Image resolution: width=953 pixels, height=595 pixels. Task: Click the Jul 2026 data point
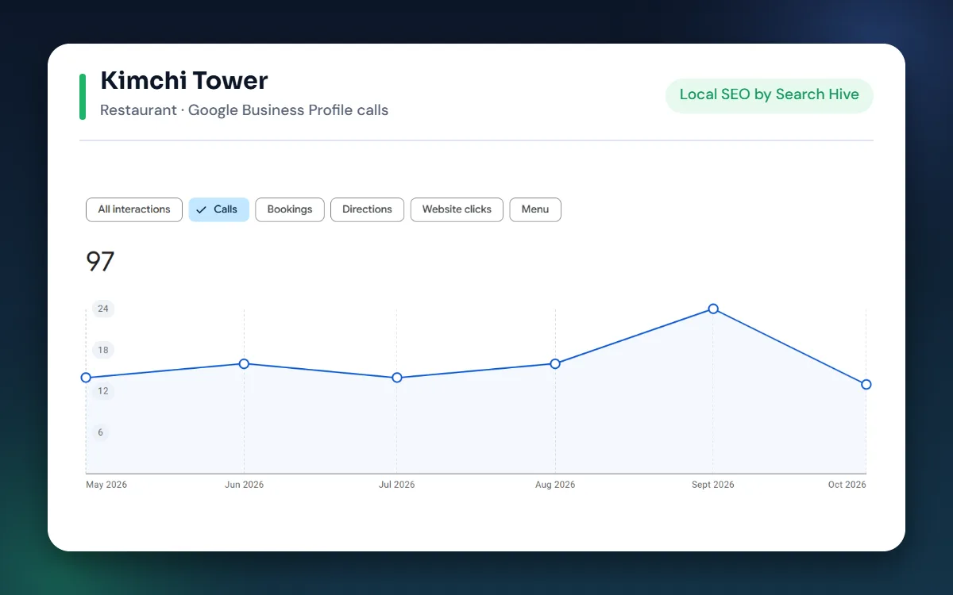click(396, 378)
